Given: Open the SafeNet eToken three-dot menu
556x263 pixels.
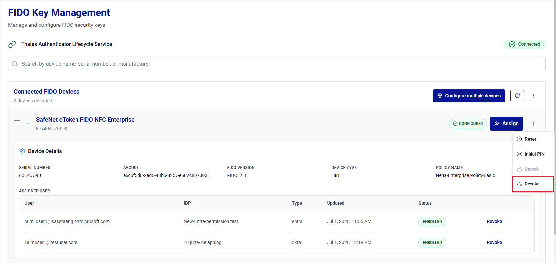Looking at the screenshot, I should click(x=533, y=124).
